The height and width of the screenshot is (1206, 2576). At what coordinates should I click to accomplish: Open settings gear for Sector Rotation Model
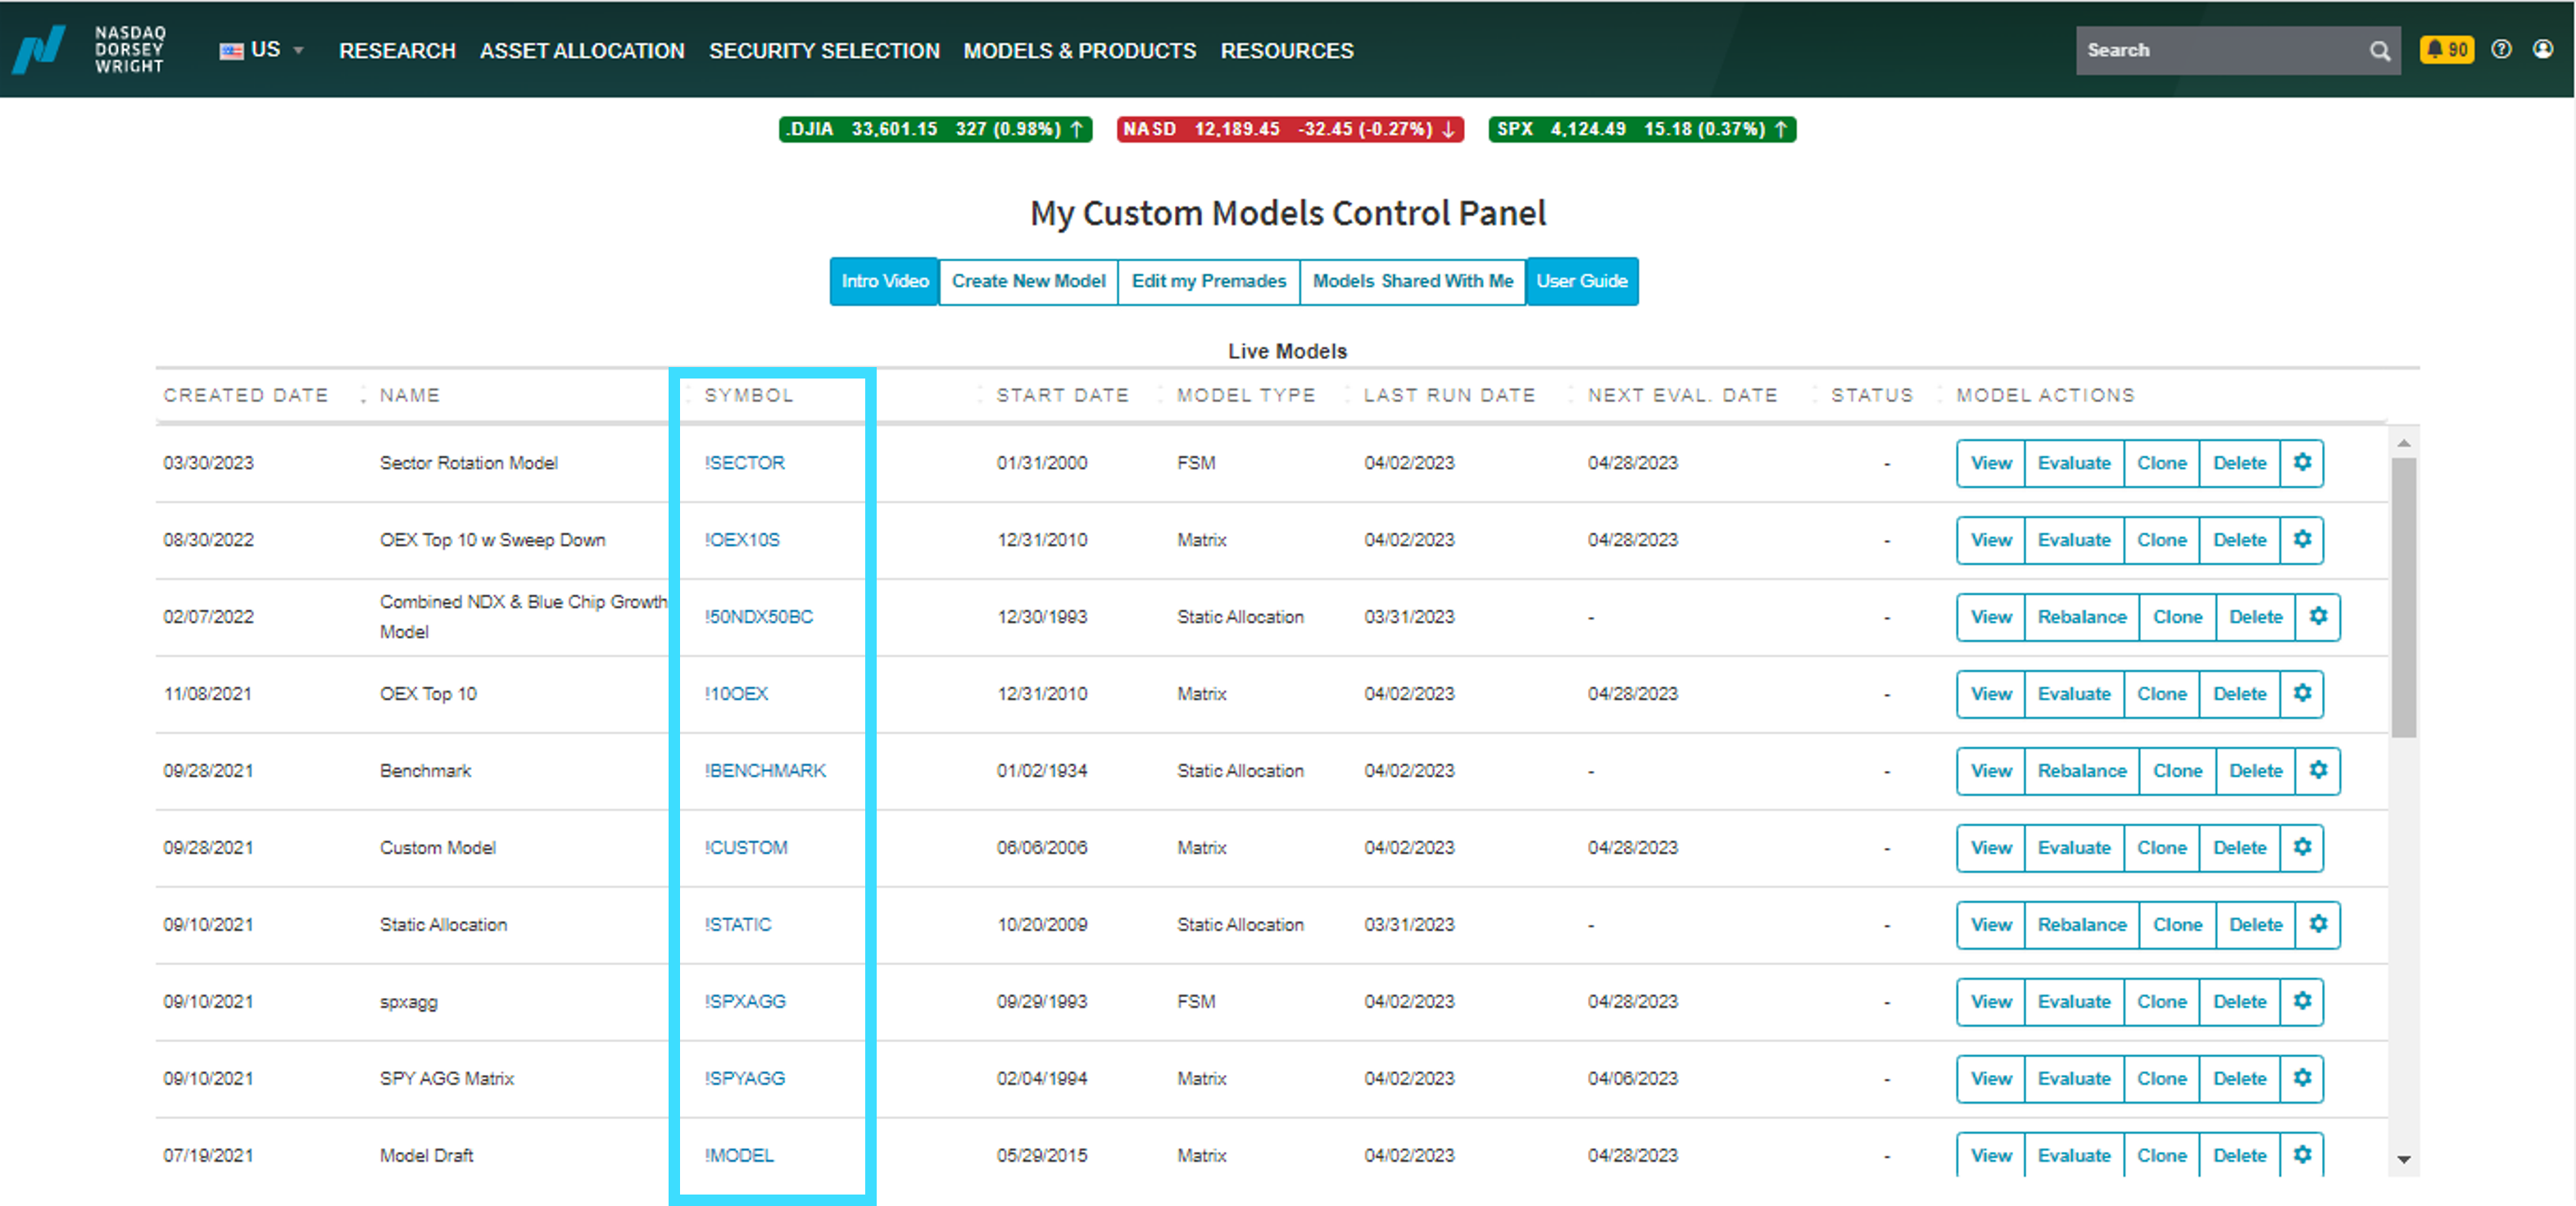coord(2301,463)
